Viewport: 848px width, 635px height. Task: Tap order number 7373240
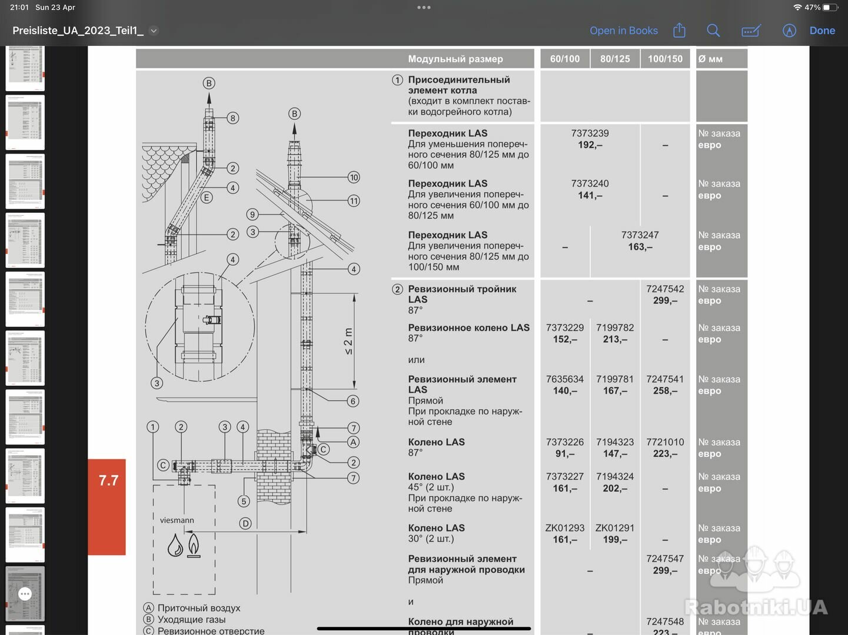click(x=590, y=183)
